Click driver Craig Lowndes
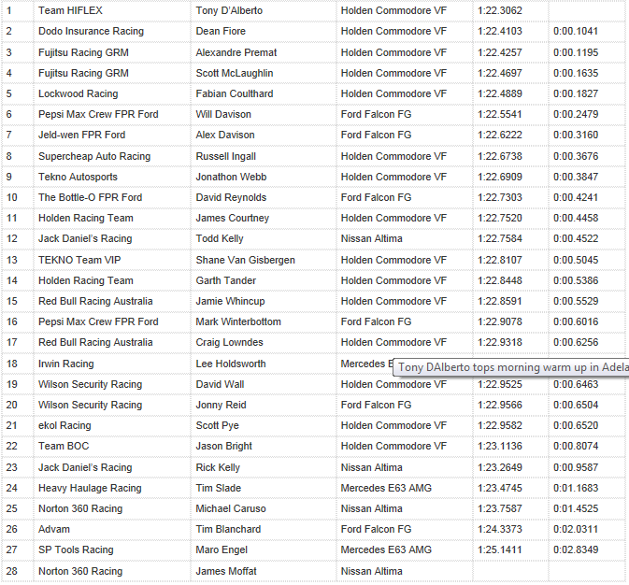The width and height of the screenshot is (629, 585). 229,342
